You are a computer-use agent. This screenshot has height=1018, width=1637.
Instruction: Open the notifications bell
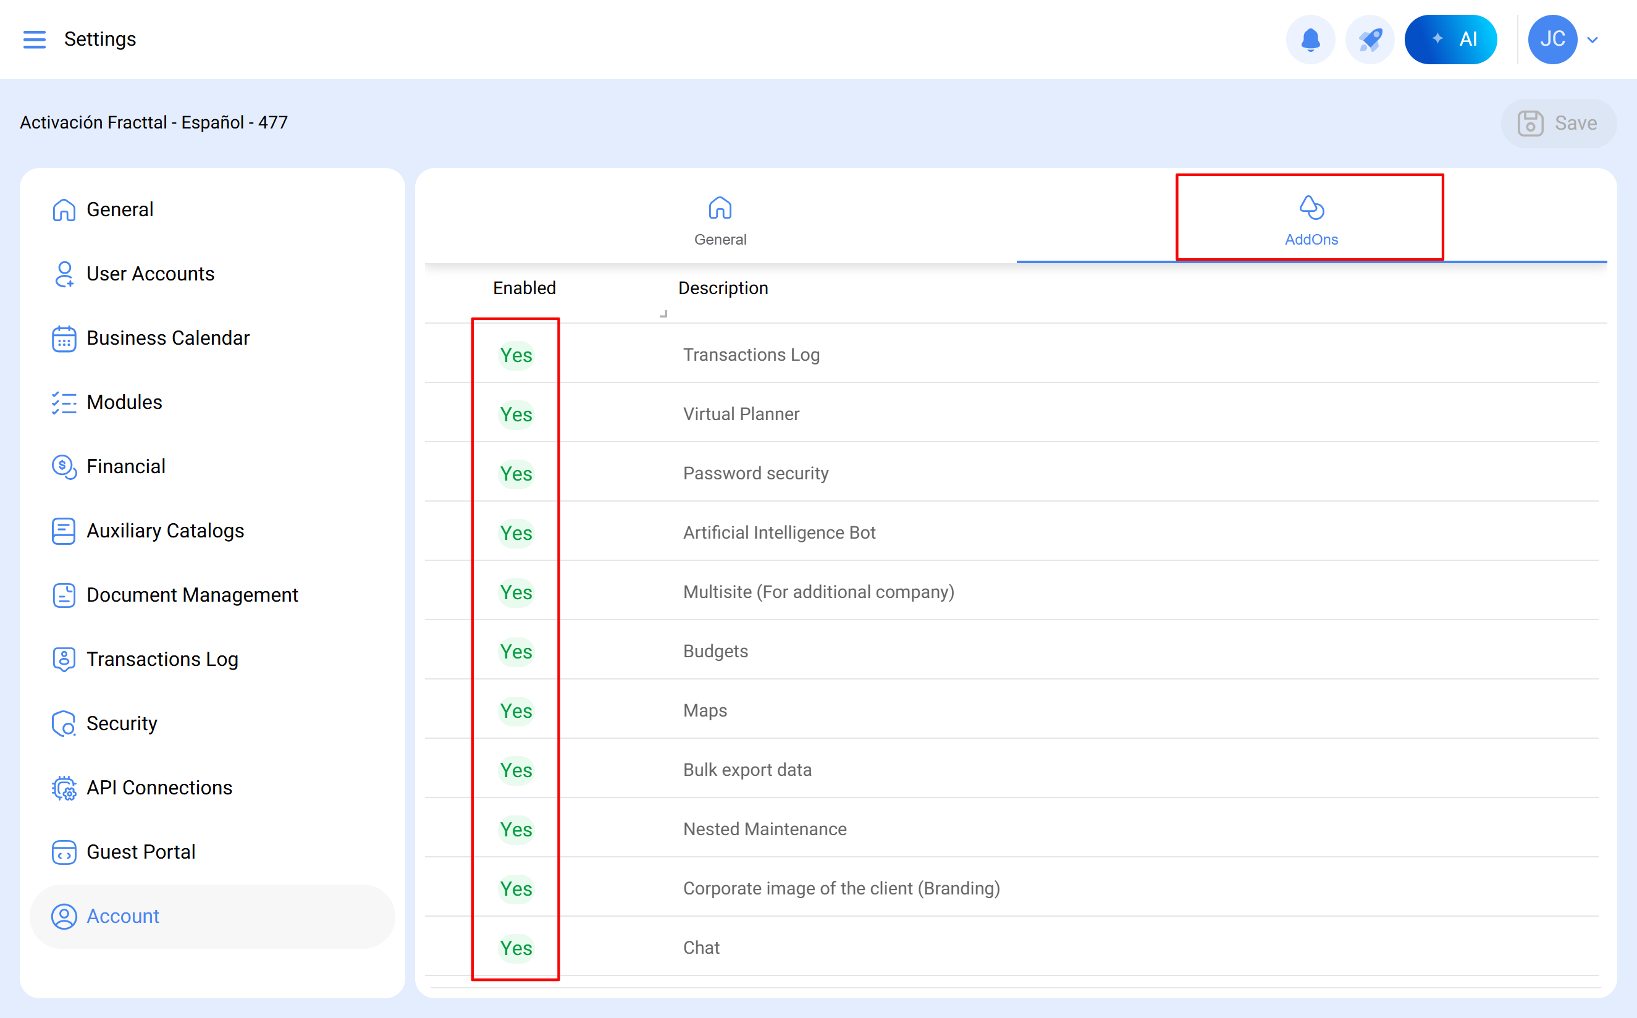coord(1310,39)
